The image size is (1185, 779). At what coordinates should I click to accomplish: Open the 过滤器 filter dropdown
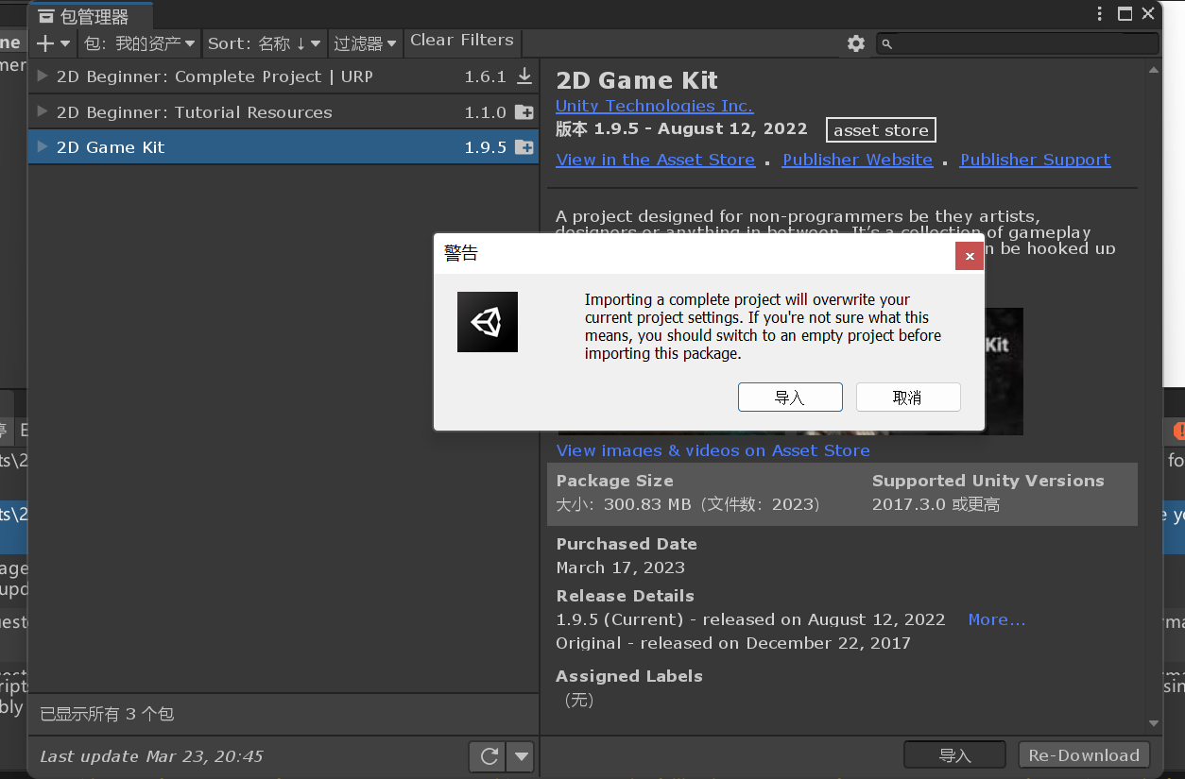coord(365,43)
